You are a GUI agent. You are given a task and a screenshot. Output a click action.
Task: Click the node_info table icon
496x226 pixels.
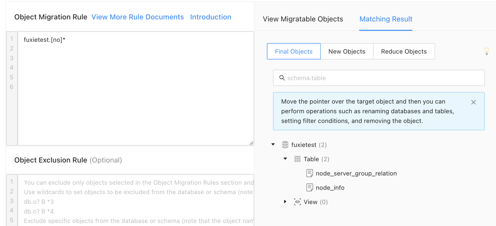pos(309,188)
